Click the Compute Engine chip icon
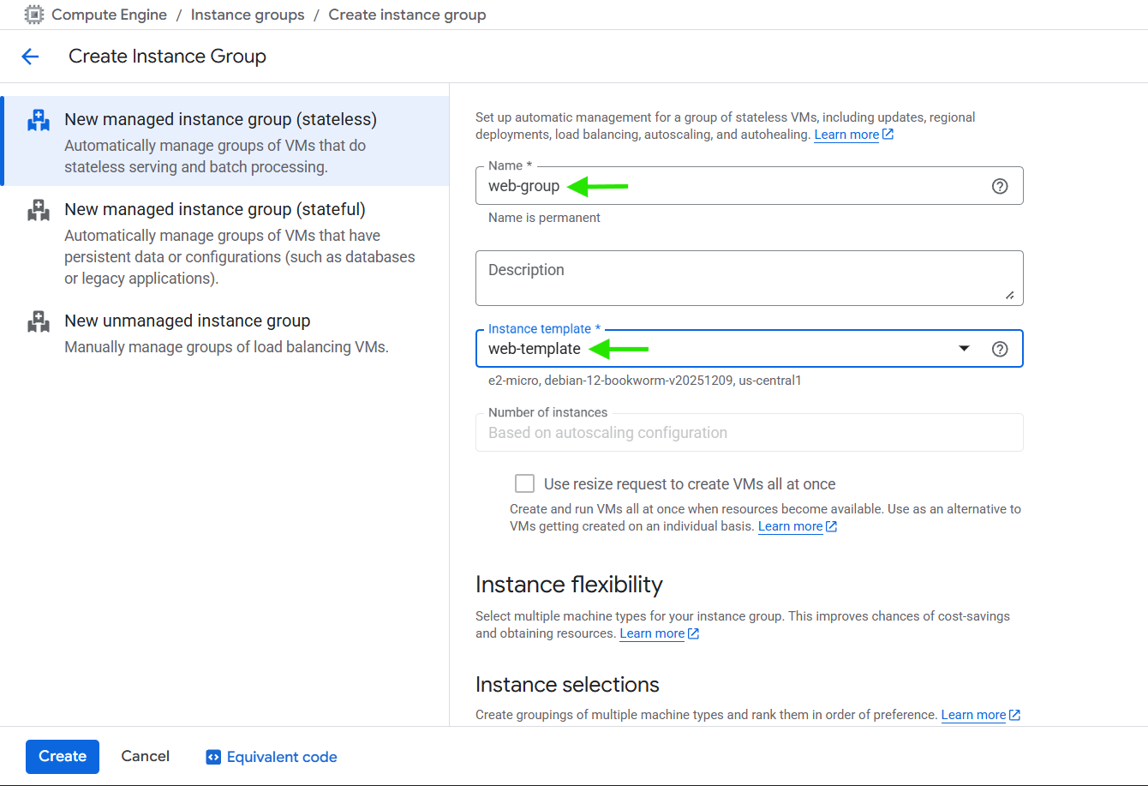This screenshot has width=1148, height=786. [x=34, y=15]
